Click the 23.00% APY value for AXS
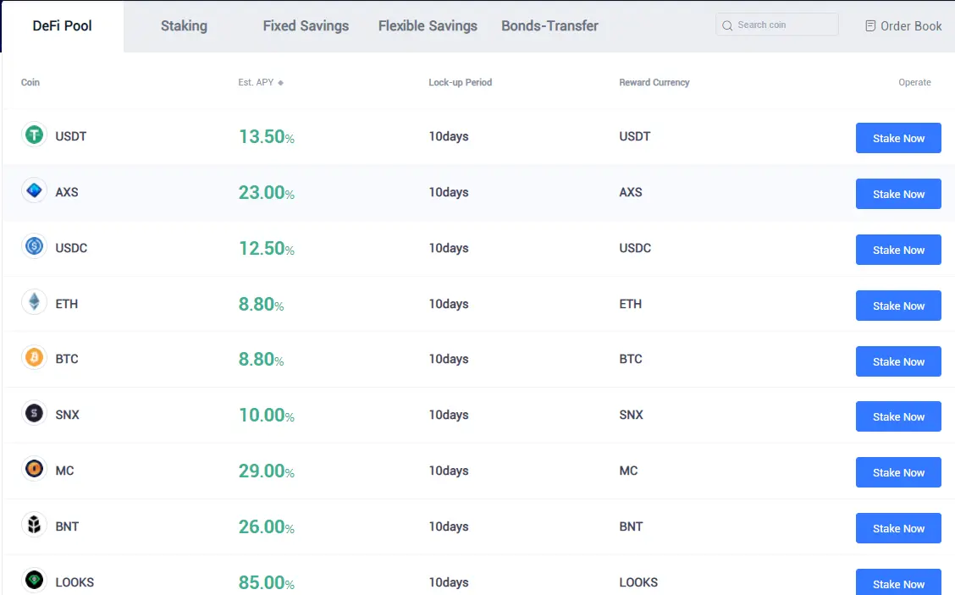Viewport: 955px width, 595px height. [266, 192]
